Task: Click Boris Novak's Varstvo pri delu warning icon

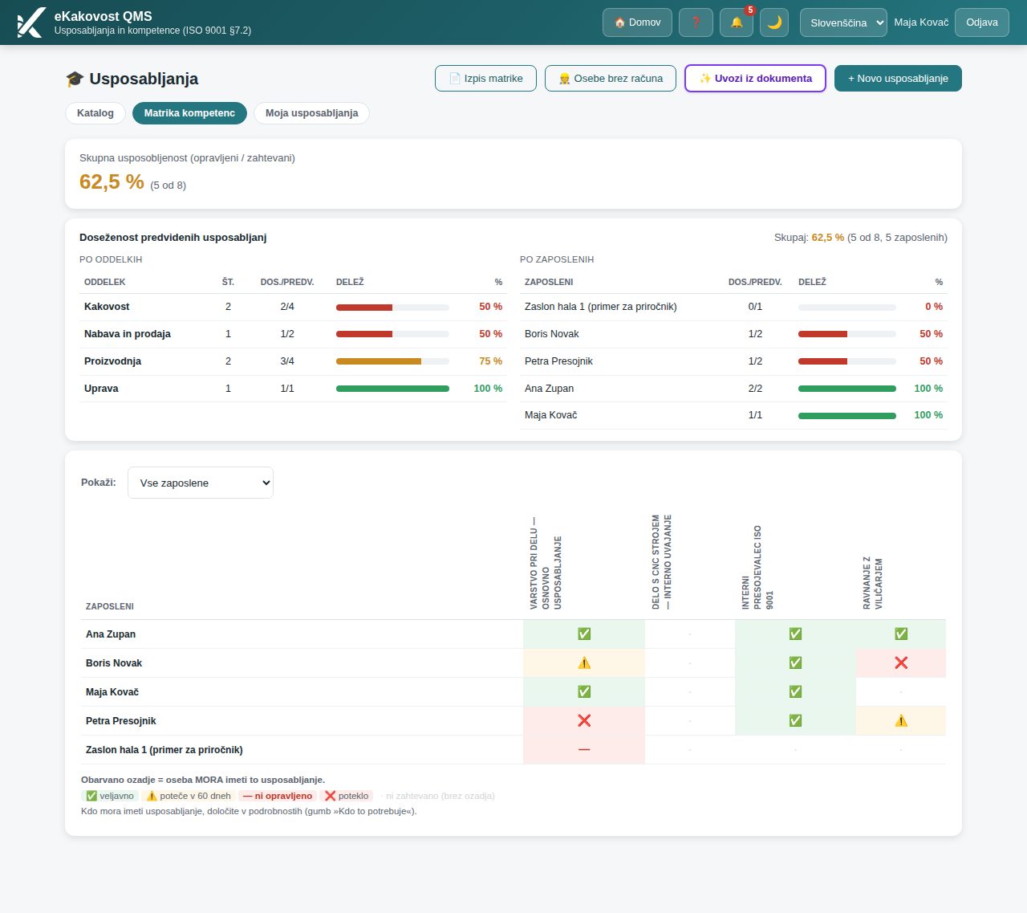Action: coord(584,663)
